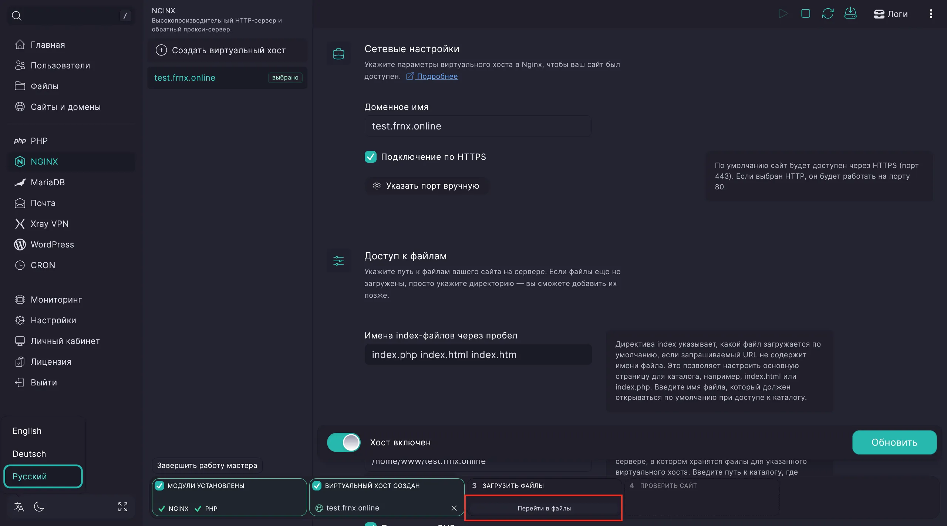
Task: Click the slash shortcut key in search
Action: pyautogui.click(x=125, y=16)
